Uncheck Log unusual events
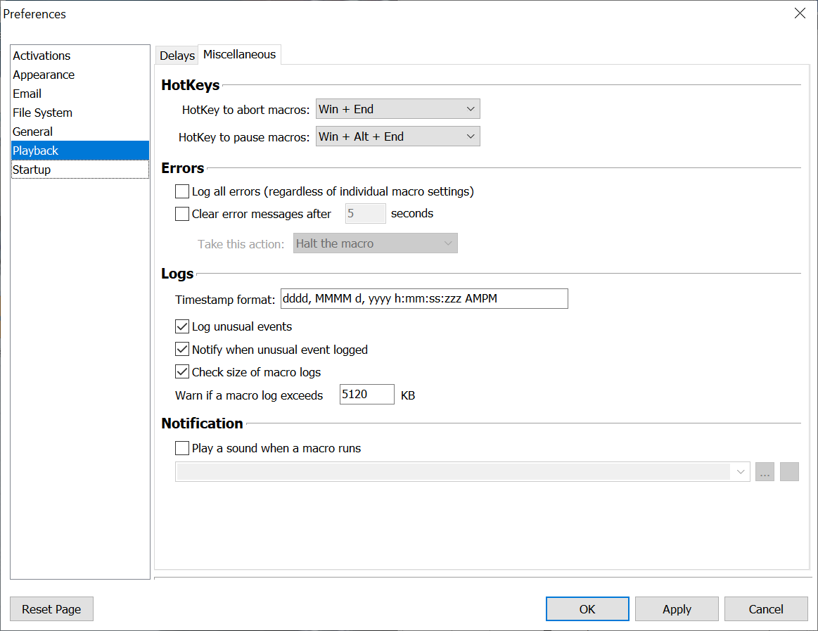The image size is (818, 631). (x=182, y=326)
